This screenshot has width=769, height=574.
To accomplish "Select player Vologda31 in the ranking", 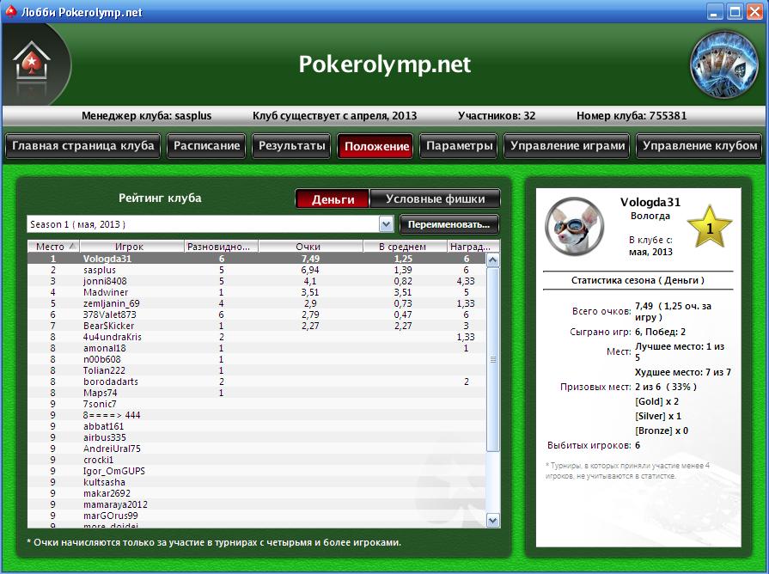I will 257,259.
